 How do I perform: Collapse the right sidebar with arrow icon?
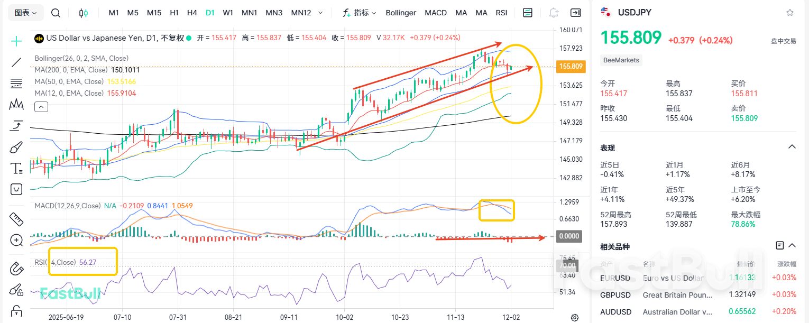click(575, 13)
